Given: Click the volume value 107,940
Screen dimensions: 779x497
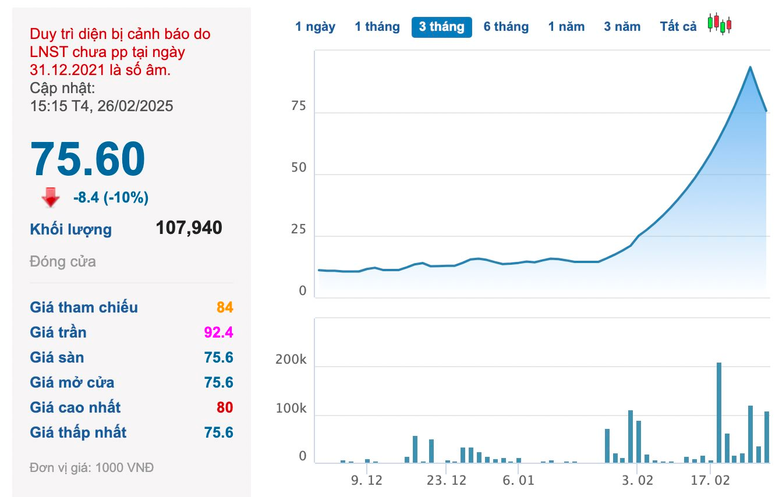Looking at the screenshot, I should pos(189,228).
